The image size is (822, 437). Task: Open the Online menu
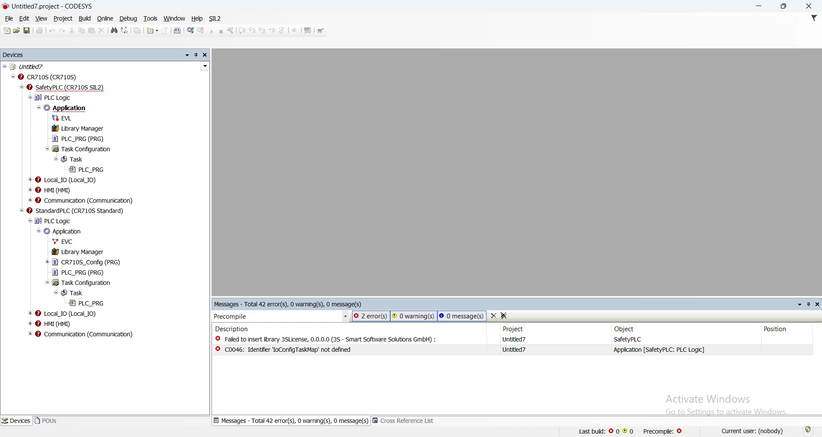coord(105,18)
